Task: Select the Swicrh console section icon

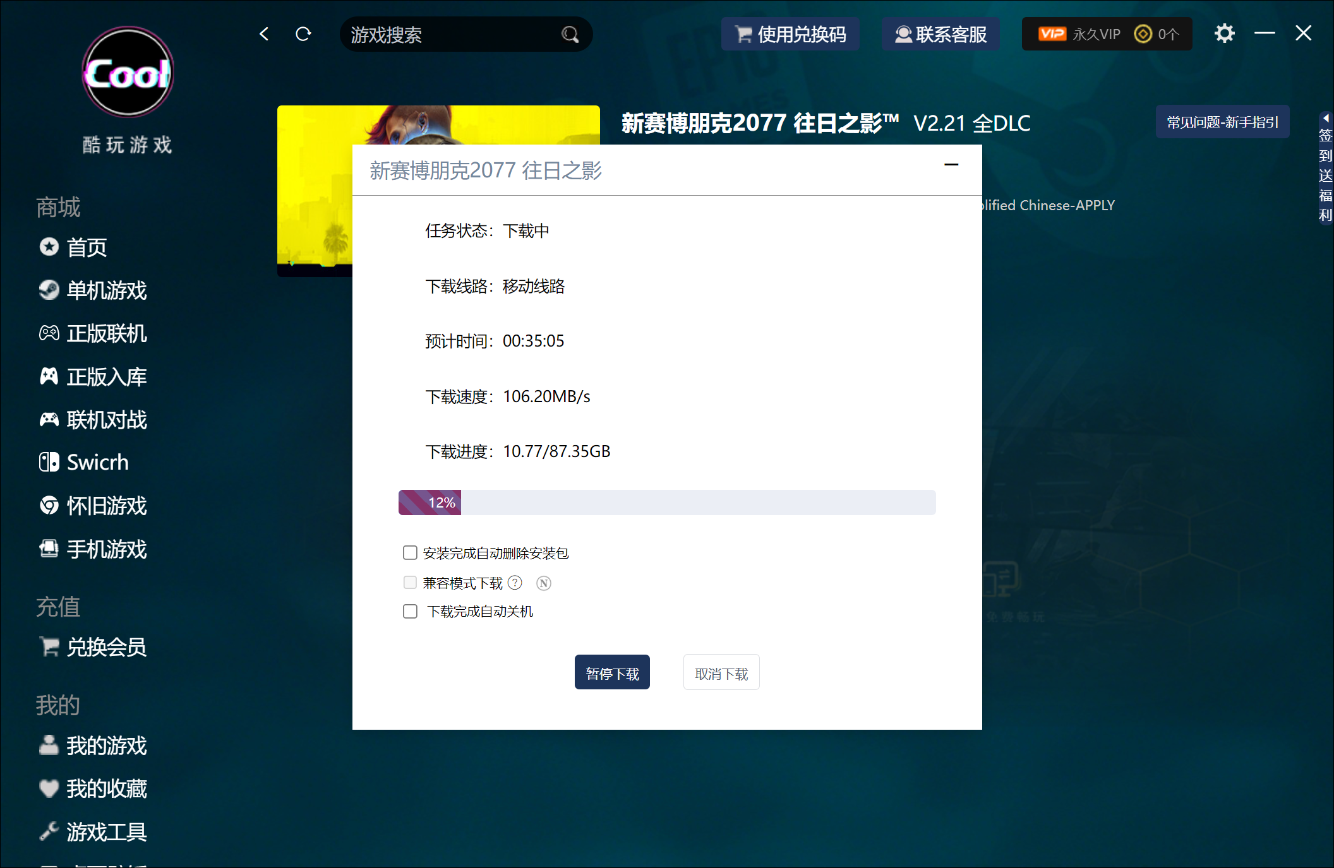Action: [x=49, y=461]
